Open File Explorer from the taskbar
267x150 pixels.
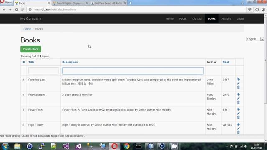[x=18, y=146]
